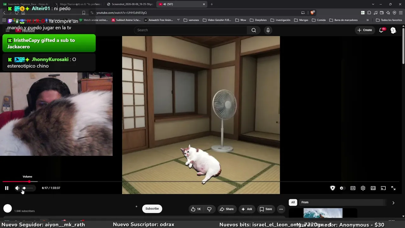
Task: Click the screen-cast icon in address bar
Action: [303, 13]
